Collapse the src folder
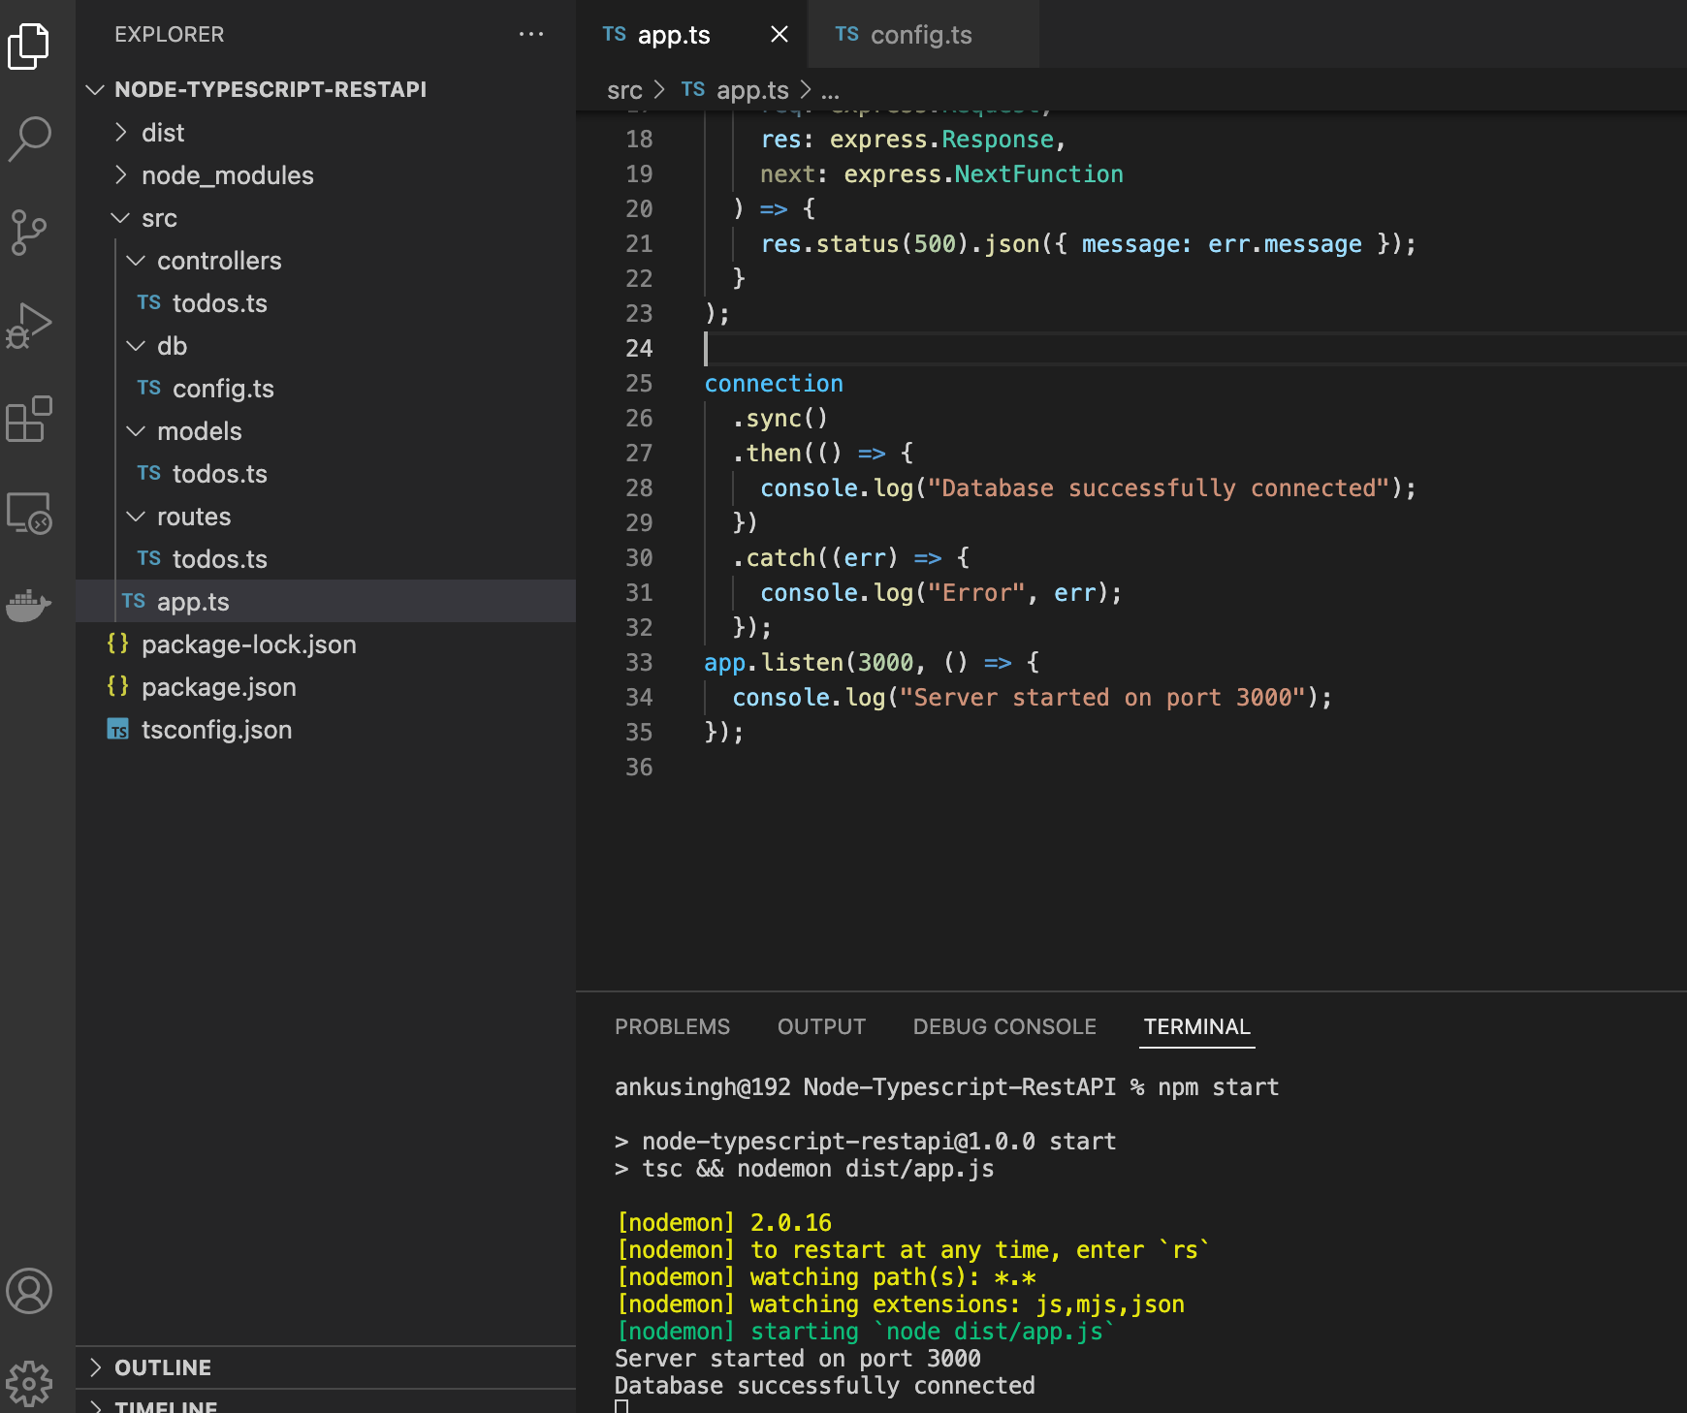The width and height of the screenshot is (1687, 1413). click(121, 217)
